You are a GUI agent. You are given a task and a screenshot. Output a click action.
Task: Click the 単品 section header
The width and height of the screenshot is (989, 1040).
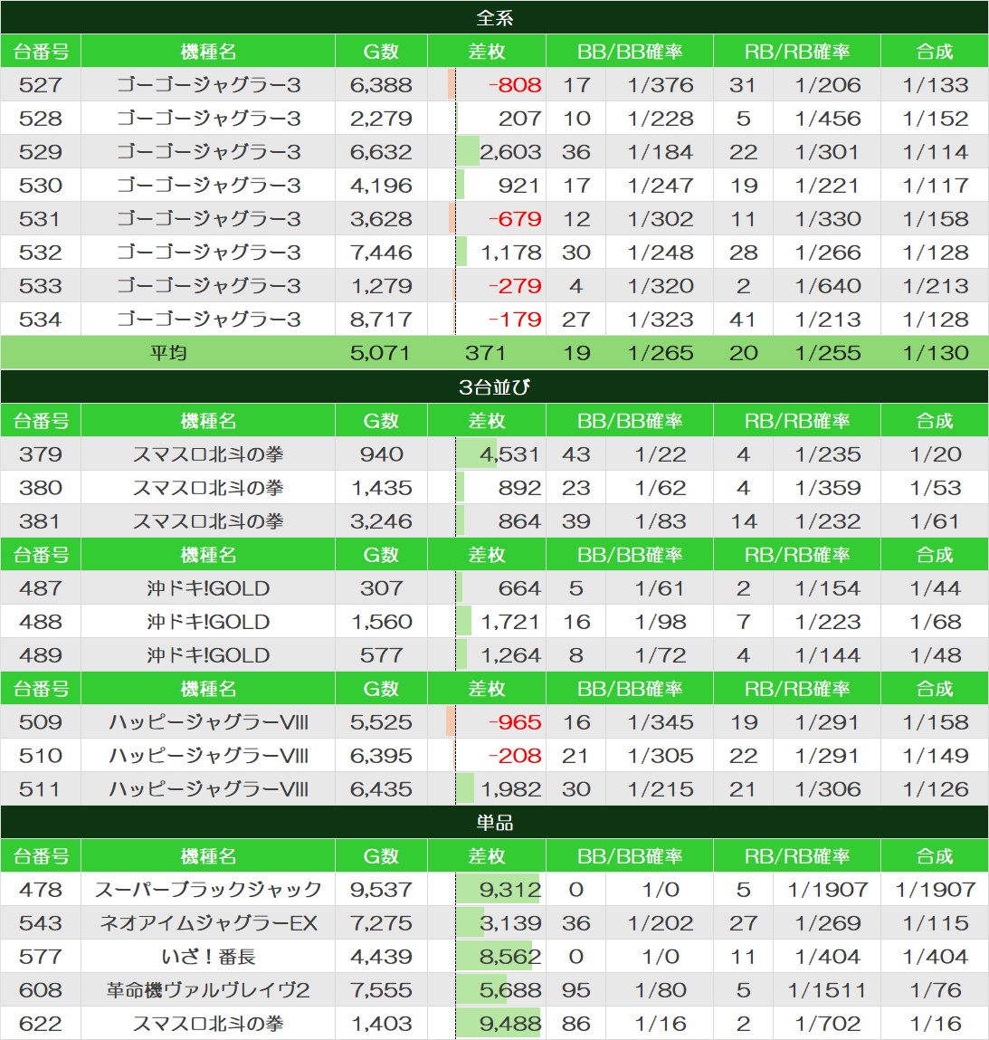click(x=494, y=823)
